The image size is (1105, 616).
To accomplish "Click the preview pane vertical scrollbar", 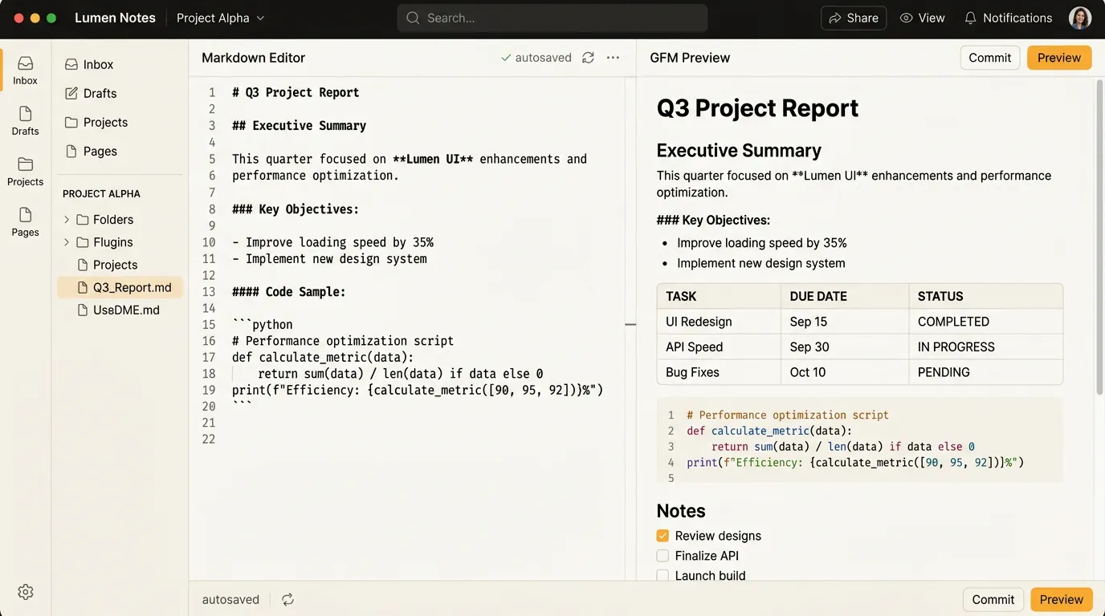I will 1099,237.
